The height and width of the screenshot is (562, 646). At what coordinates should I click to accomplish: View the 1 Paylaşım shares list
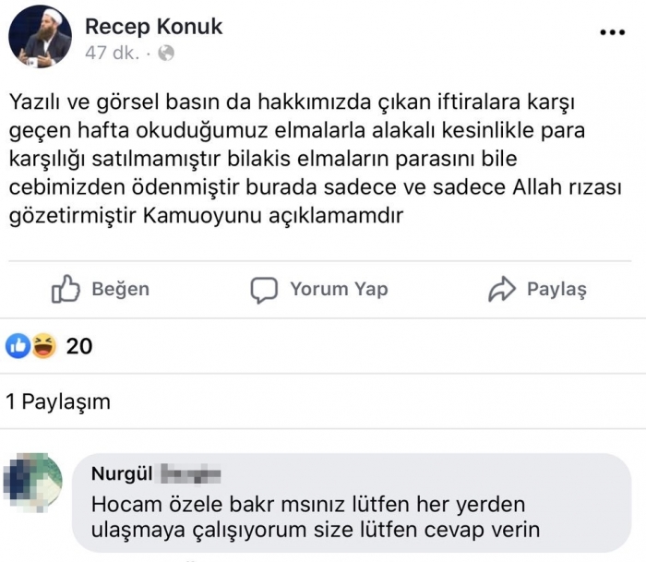coord(57,402)
